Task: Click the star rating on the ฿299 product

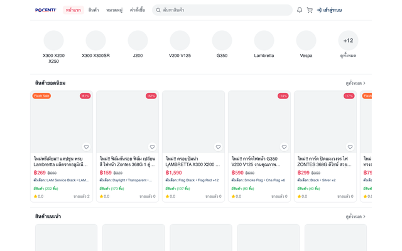Action: (x=302, y=196)
